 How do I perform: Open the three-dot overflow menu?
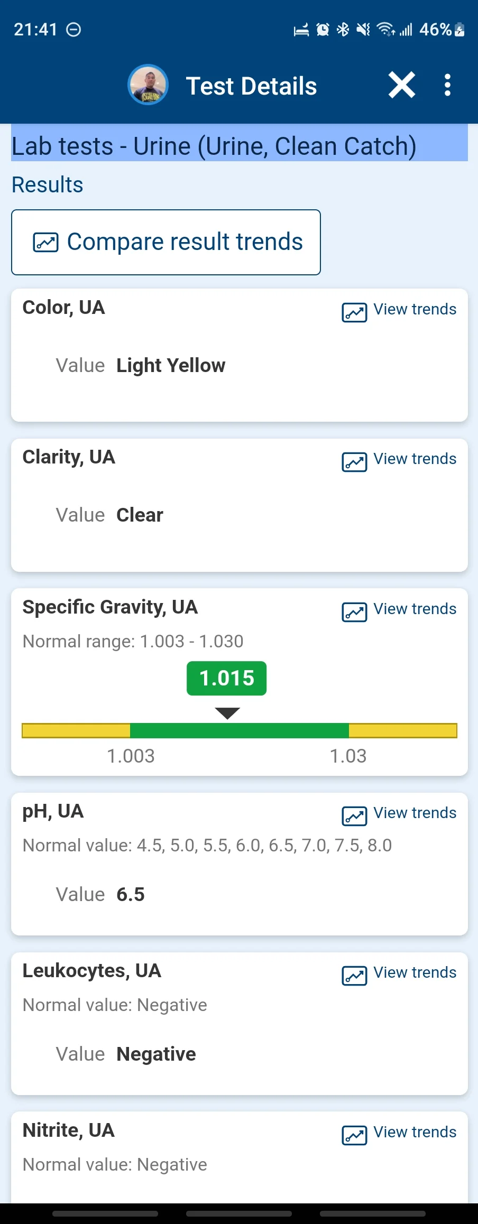[447, 85]
